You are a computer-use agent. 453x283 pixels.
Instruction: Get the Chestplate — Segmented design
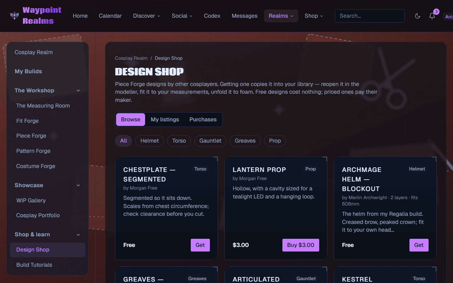(200, 245)
